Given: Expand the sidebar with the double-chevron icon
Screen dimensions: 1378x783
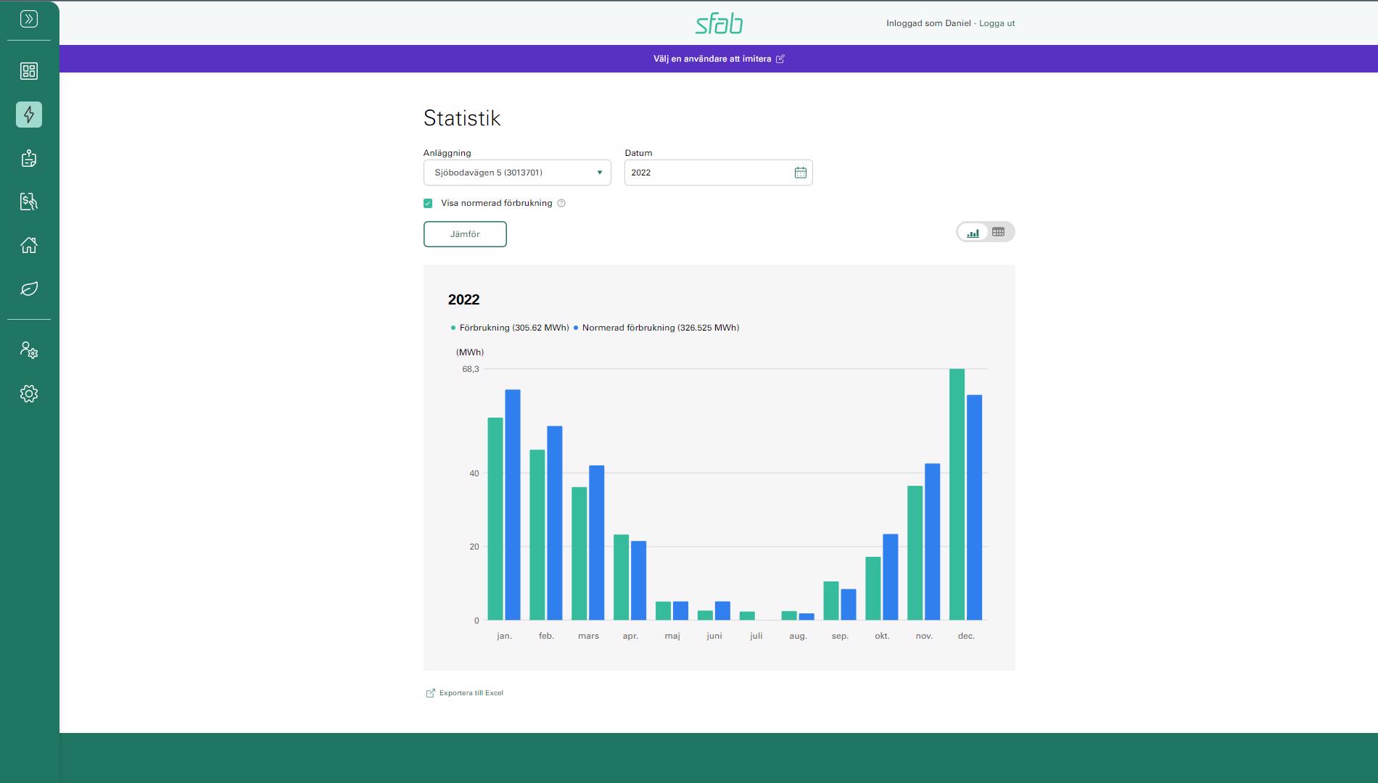Looking at the screenshot, I should tap(29, 19).
